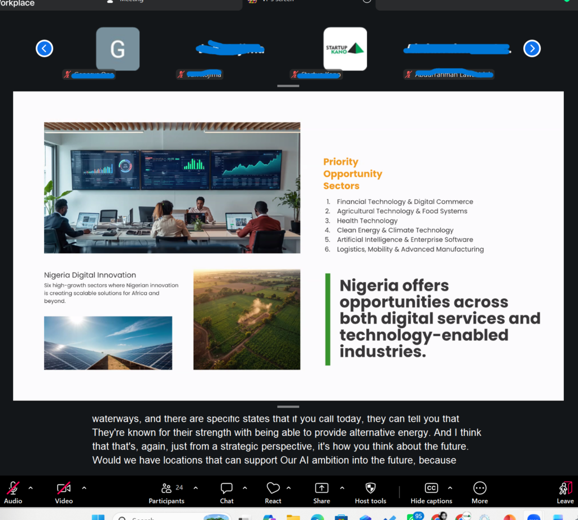Expand the chevron next to Participants

tap(196, 488)
